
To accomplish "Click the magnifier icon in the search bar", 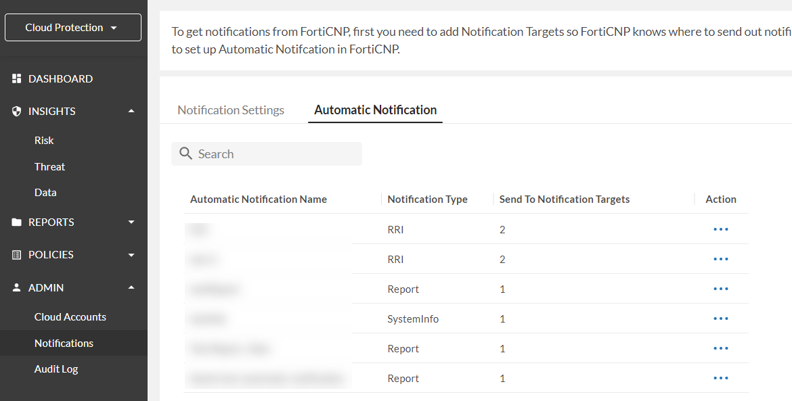I will point(185,154).
